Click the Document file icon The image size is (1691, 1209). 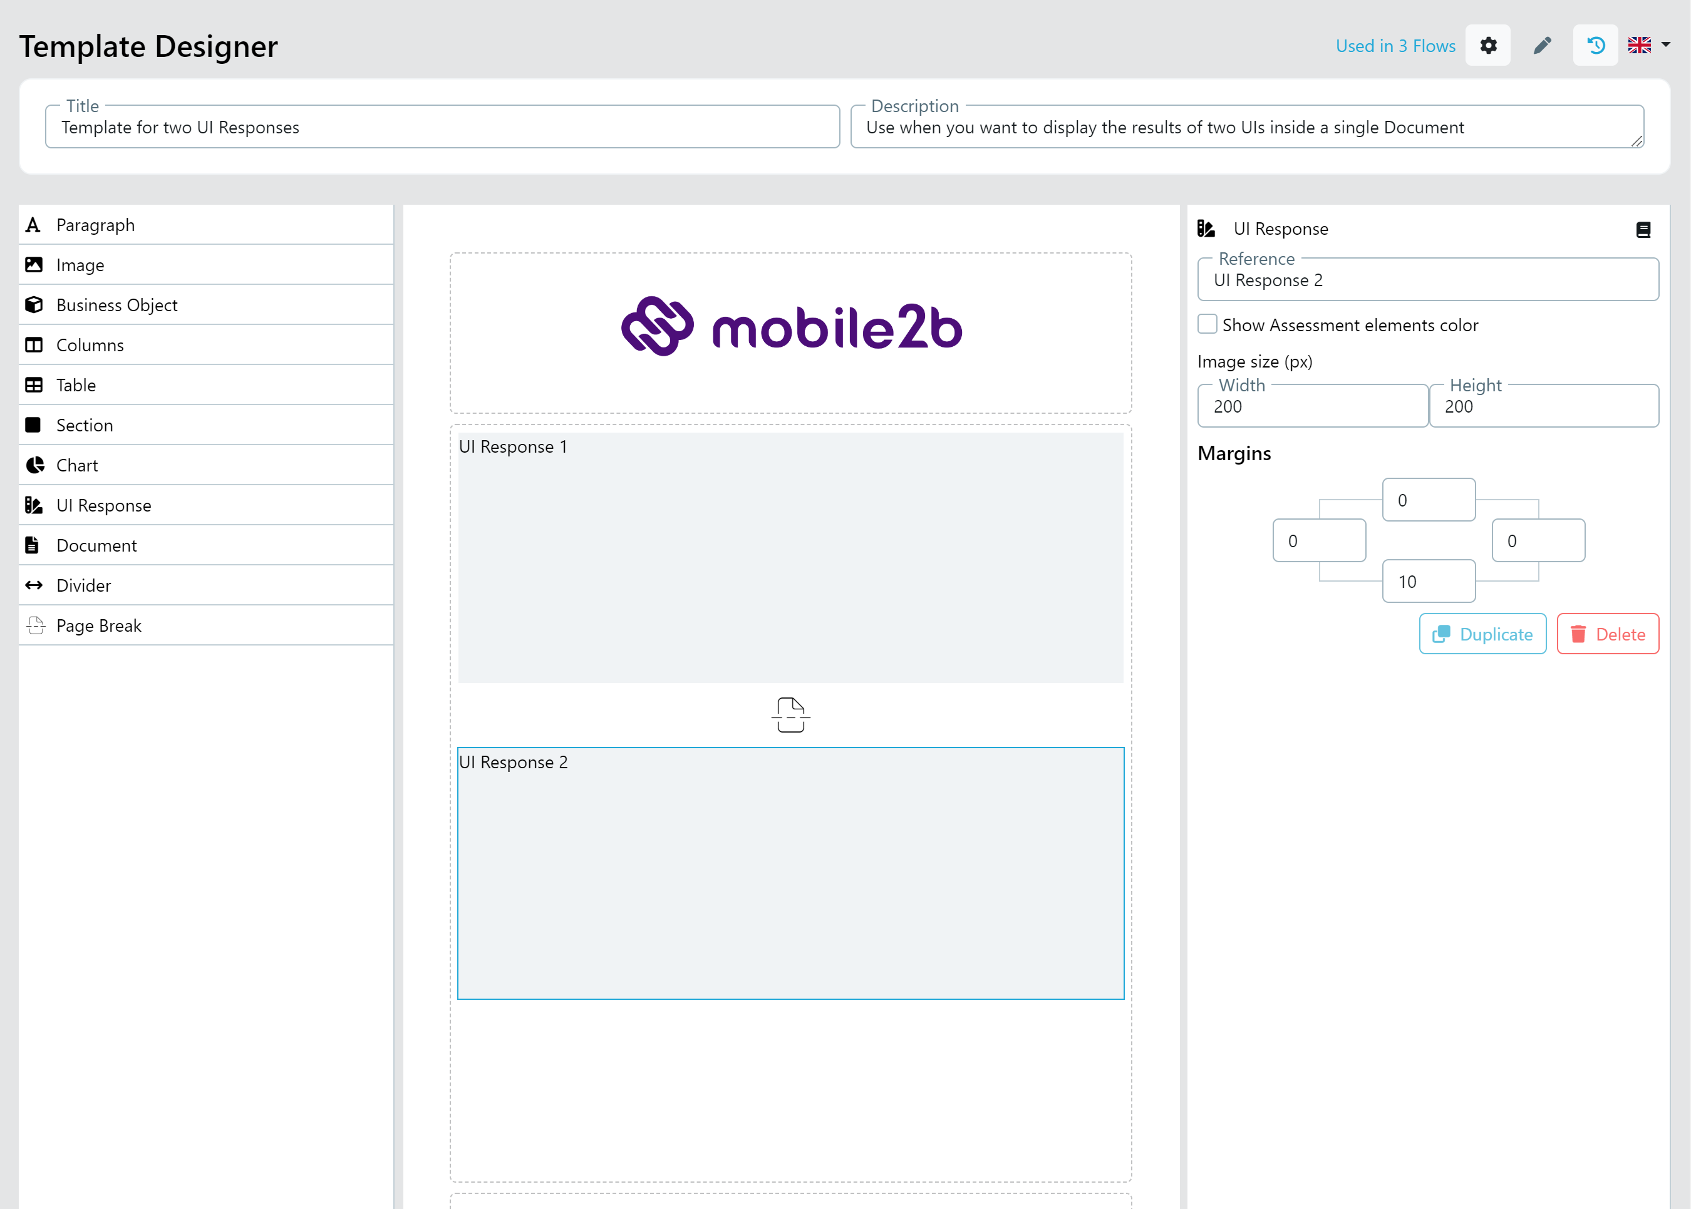coord(32,545)
